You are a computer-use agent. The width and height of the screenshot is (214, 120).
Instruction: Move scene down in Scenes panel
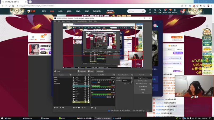pos(63,108)
